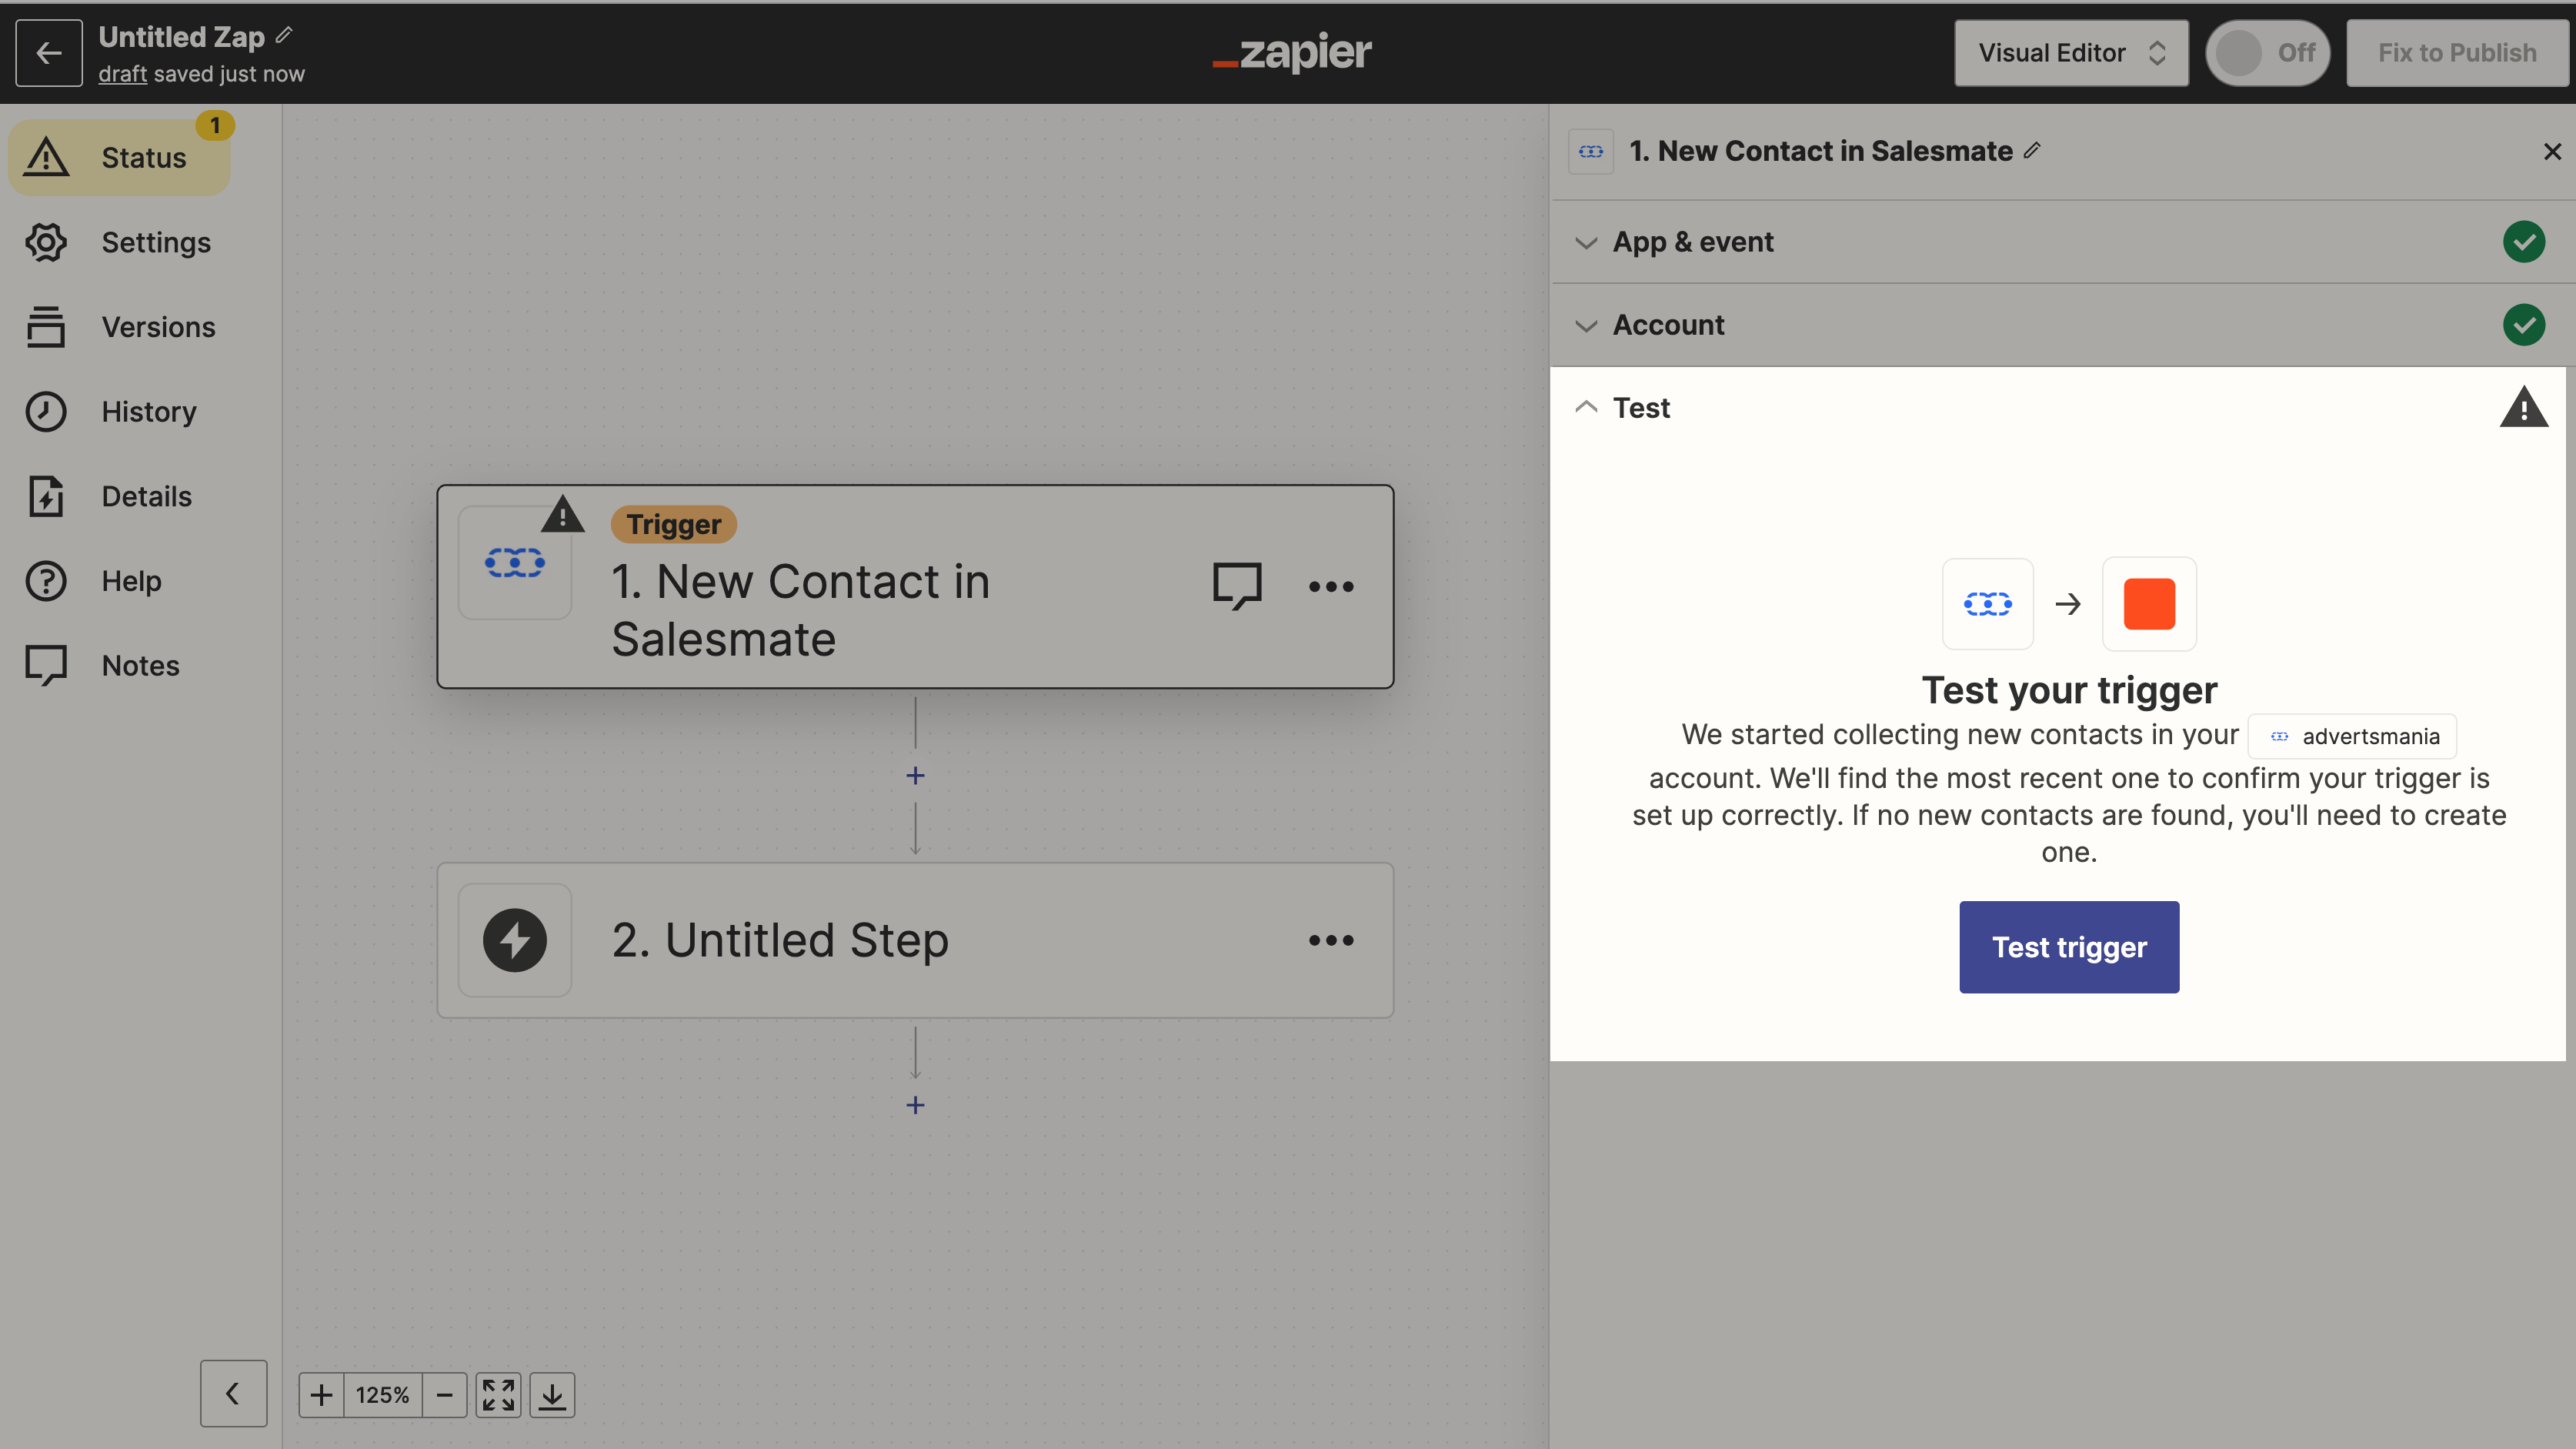This screenshot has width=2576, height=1449.
Task: Add a step between steps 1 and 2
Action: coord(915,776)
